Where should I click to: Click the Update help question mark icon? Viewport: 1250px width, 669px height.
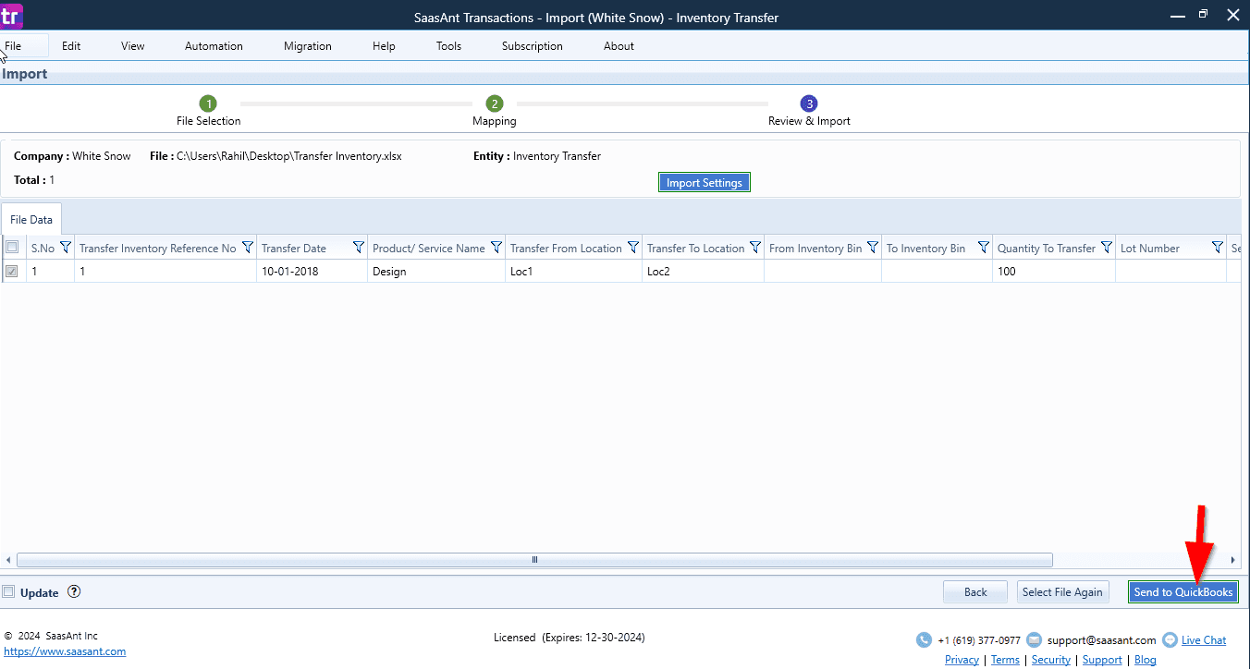coord(74,592)
